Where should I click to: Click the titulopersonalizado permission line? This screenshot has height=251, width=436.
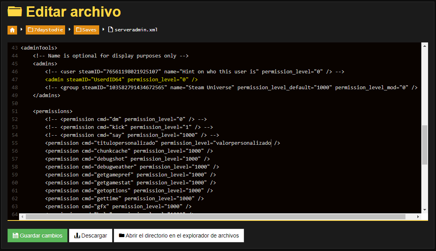[163, 143]
